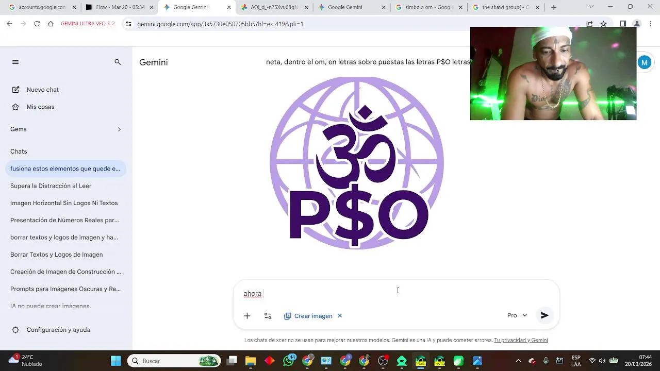
Task: Open the 'GEMINI ULTRA VEO 3_2' bookmark
Action: [x=88, y=24]
